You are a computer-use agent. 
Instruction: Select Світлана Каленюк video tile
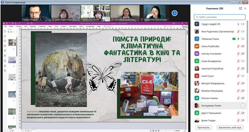(x=125, y=13)
